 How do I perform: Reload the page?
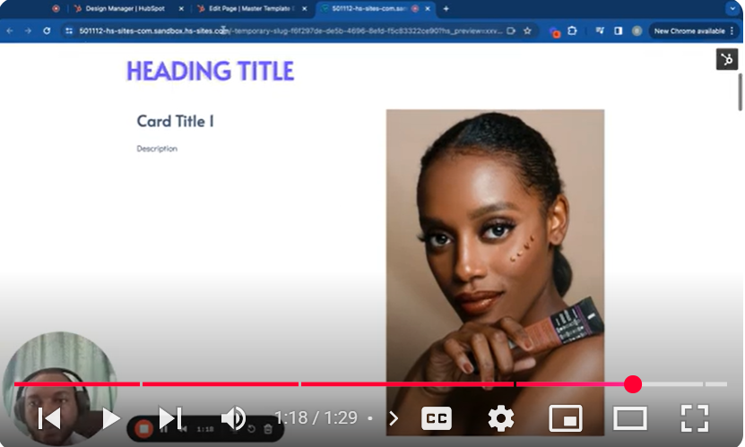click(x=47, y=30)
